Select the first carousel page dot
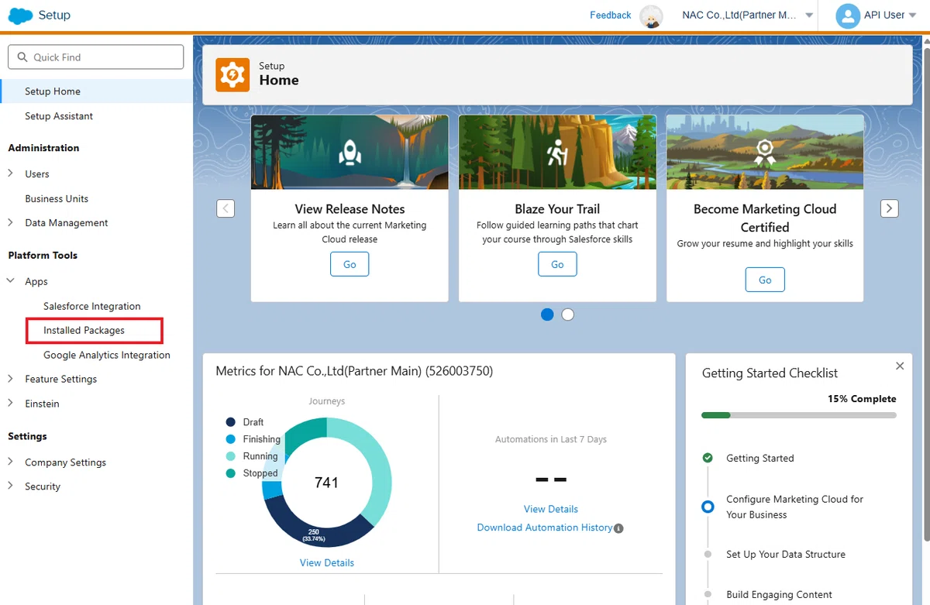This screenshot has height=605, width=930. click(547, 315)
